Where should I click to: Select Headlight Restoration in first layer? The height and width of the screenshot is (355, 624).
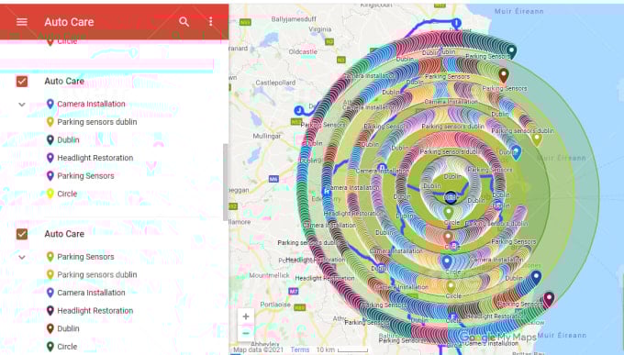[95, 158]
